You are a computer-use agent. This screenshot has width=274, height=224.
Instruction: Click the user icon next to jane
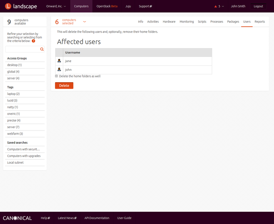click(x=59, y=61)
